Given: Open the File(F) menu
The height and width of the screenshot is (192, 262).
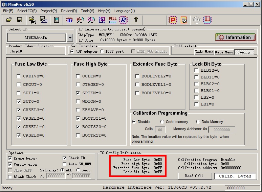Looking at the screenshot, I should click(x=8, y=11).
